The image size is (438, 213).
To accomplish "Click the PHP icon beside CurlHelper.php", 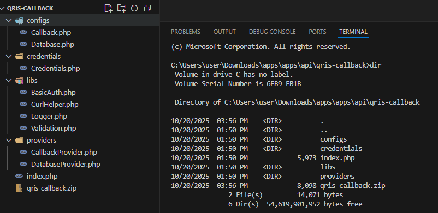I will tap(23, 104).
